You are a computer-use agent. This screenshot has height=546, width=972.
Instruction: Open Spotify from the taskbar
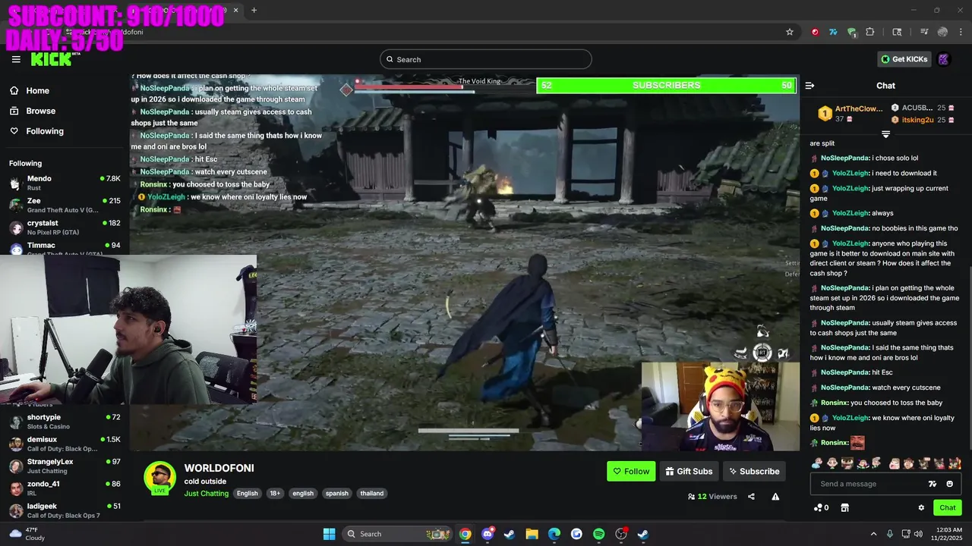[598, 534]
